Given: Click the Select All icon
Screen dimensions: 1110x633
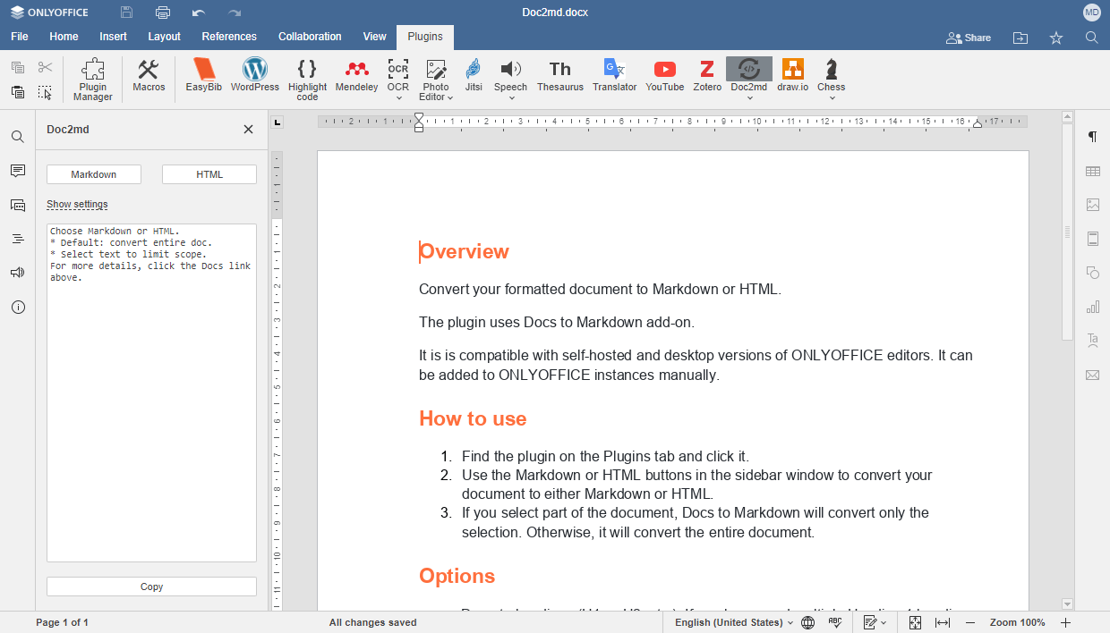Looking at the screenshot, I should coord(46,92).
